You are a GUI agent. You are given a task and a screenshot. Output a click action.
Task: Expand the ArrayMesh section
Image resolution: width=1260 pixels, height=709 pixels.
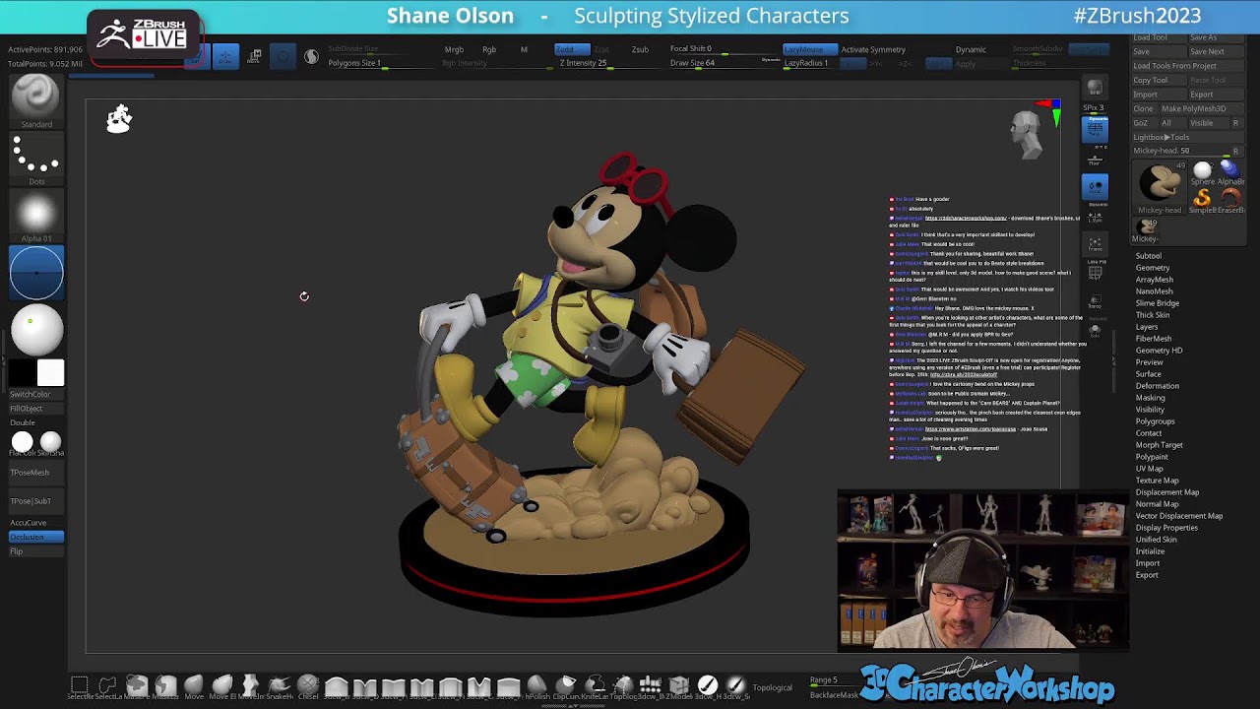pyautogui.click(x=1155, y=280)
